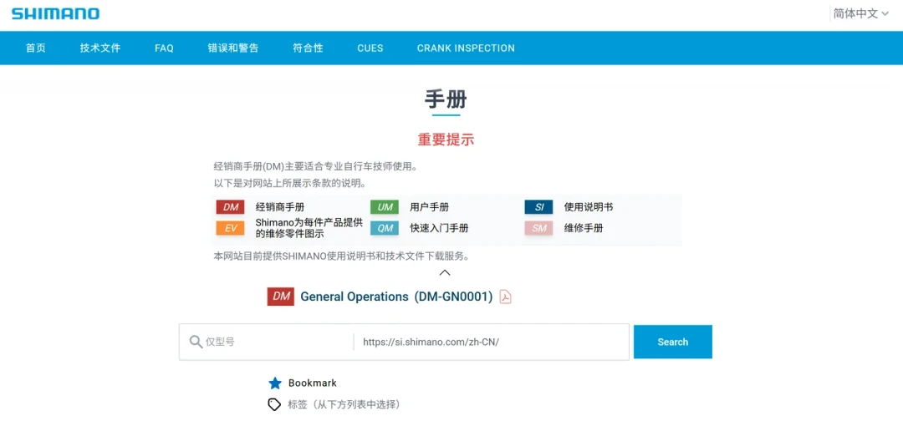Click DM badge beside General Operations
The image size is (903, 421).
(281, 297)
